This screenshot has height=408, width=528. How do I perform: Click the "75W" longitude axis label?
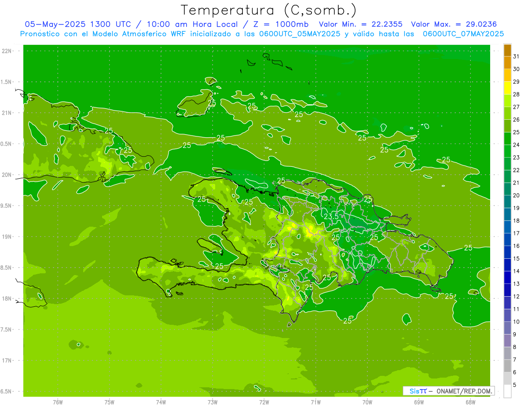coord(109,402)
